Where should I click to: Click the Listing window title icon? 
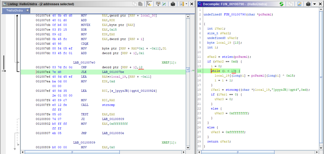click(x=4, y=4)
